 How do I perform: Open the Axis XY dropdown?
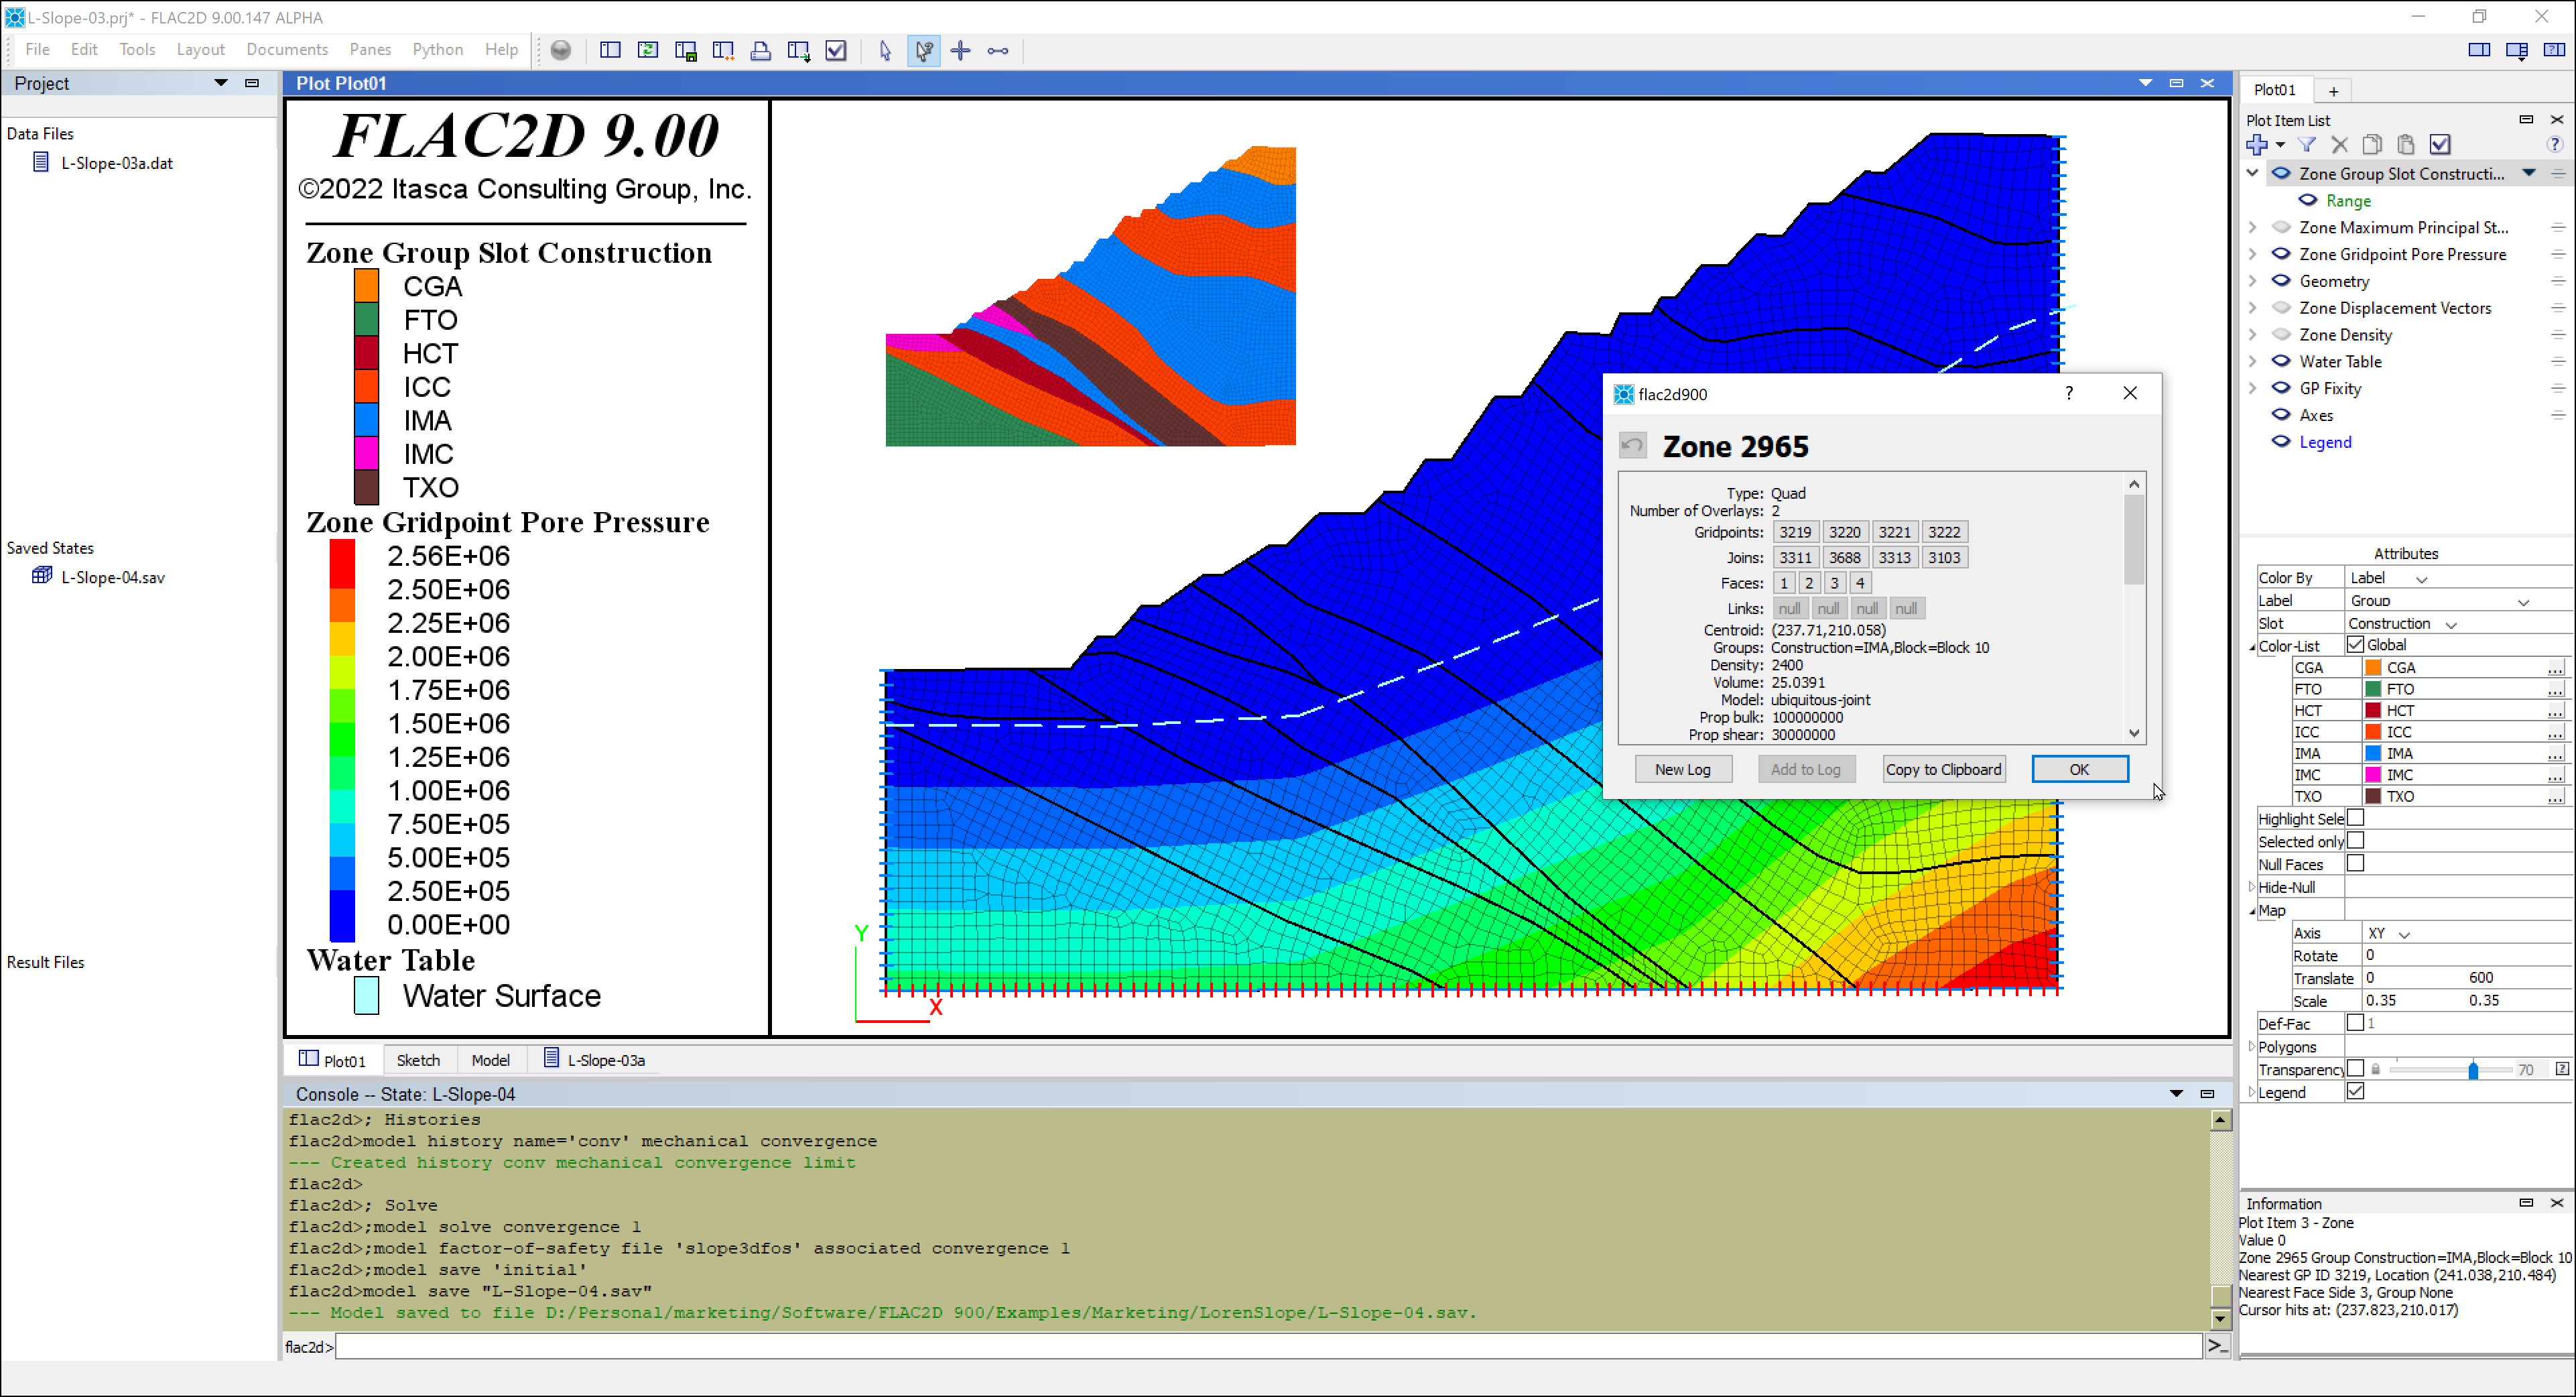click(2405, 934)
